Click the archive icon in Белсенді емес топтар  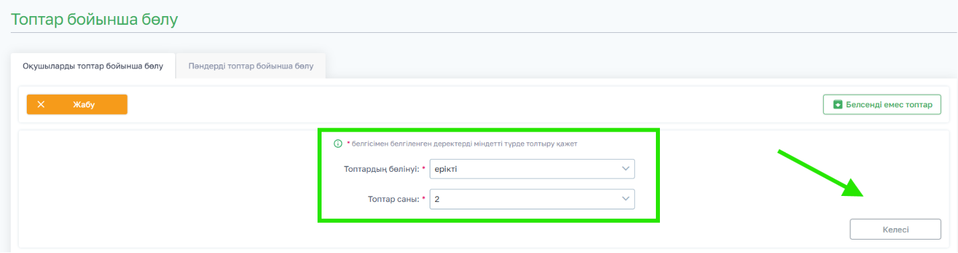[837, 105]
